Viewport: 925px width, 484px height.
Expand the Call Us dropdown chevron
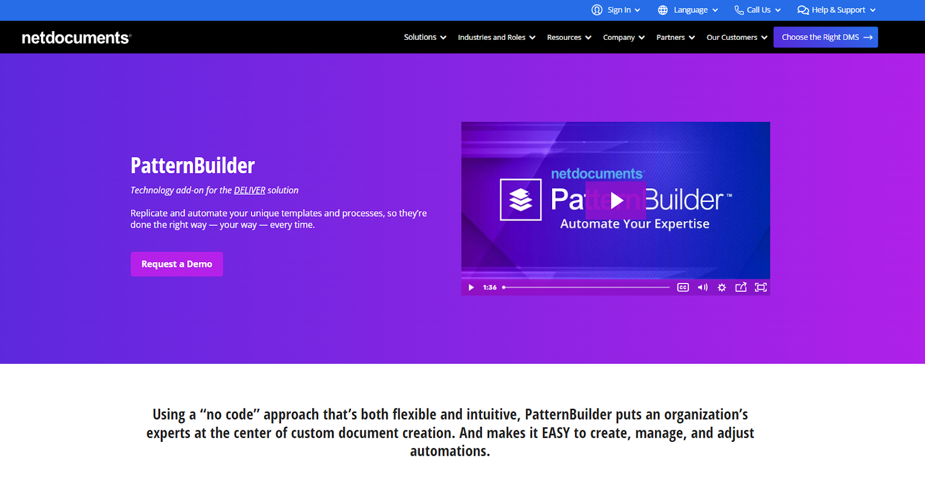click(778, 10)
